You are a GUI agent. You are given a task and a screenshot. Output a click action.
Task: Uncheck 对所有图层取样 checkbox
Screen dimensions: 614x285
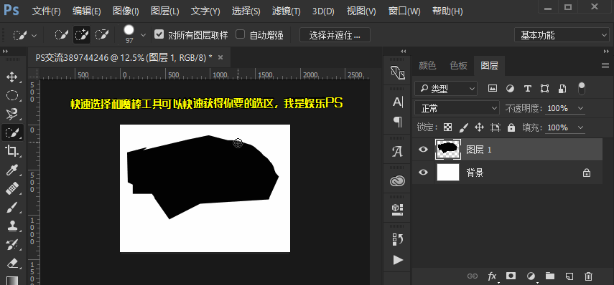point(159,34)
